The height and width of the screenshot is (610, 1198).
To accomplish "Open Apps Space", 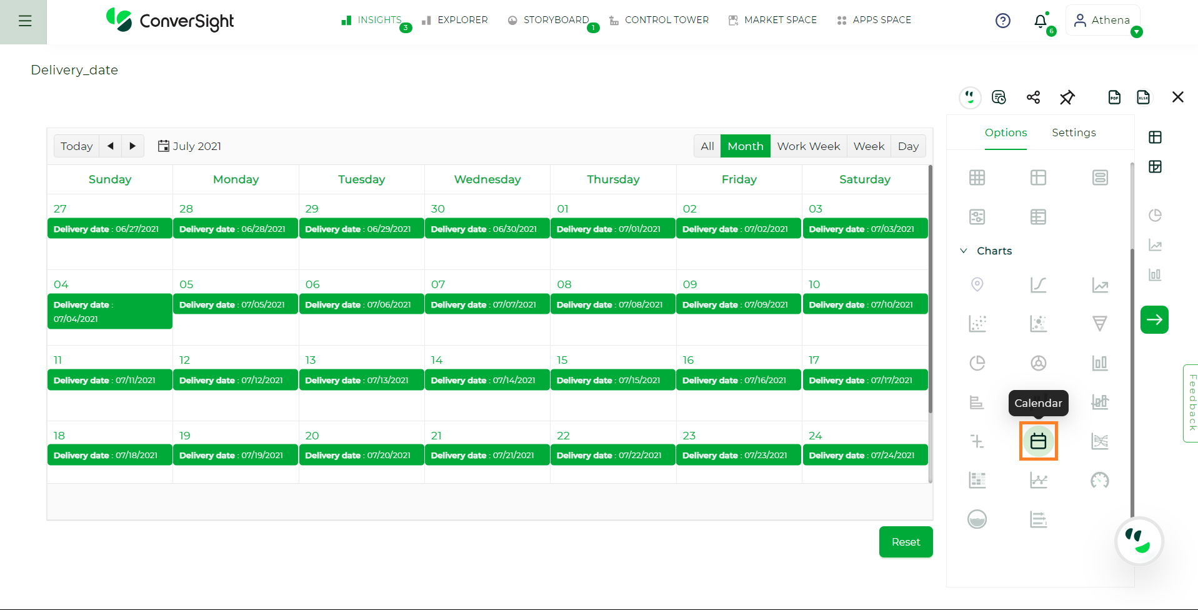I will tap(874, 20).
